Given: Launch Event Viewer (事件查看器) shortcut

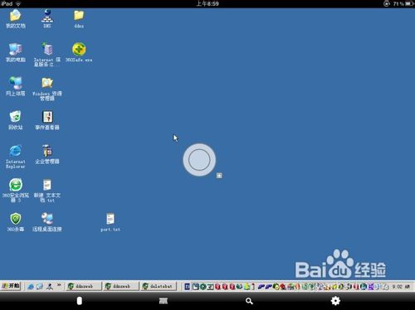Looking at the screenshot, I should [47, 120].
